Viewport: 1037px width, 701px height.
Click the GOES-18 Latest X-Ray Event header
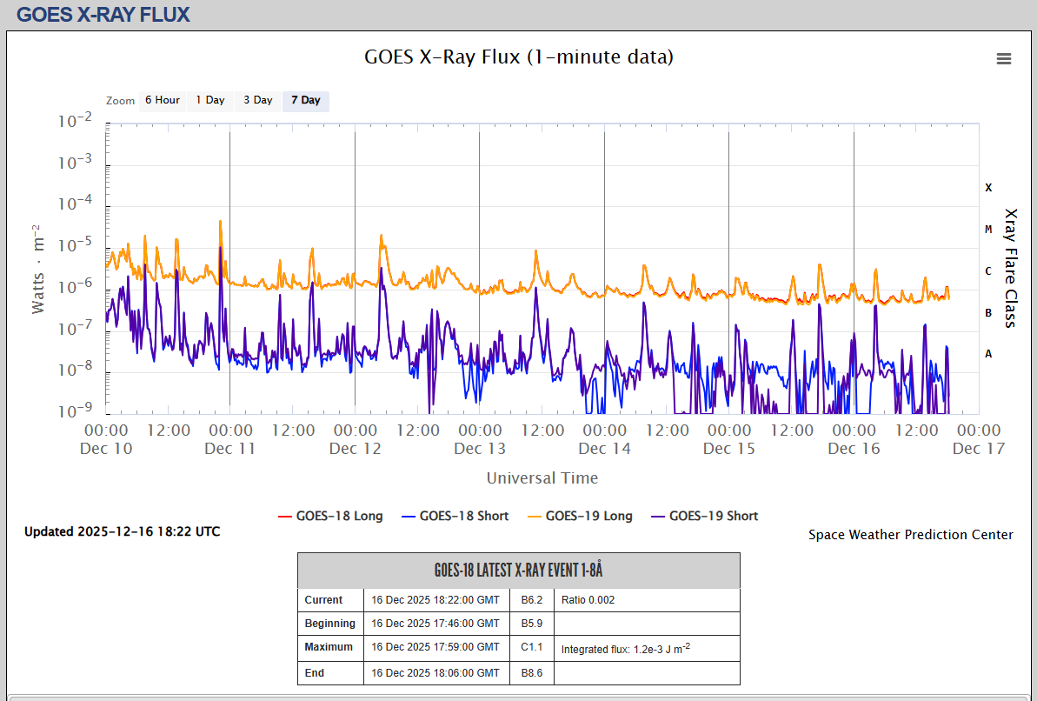pyautogui.click(x=518, y=571)
